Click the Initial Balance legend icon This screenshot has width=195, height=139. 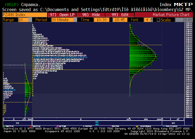coord(137,126)
